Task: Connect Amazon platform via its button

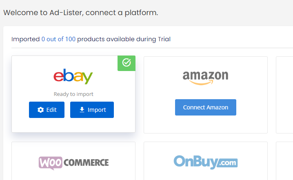Action: click(206, 107)
